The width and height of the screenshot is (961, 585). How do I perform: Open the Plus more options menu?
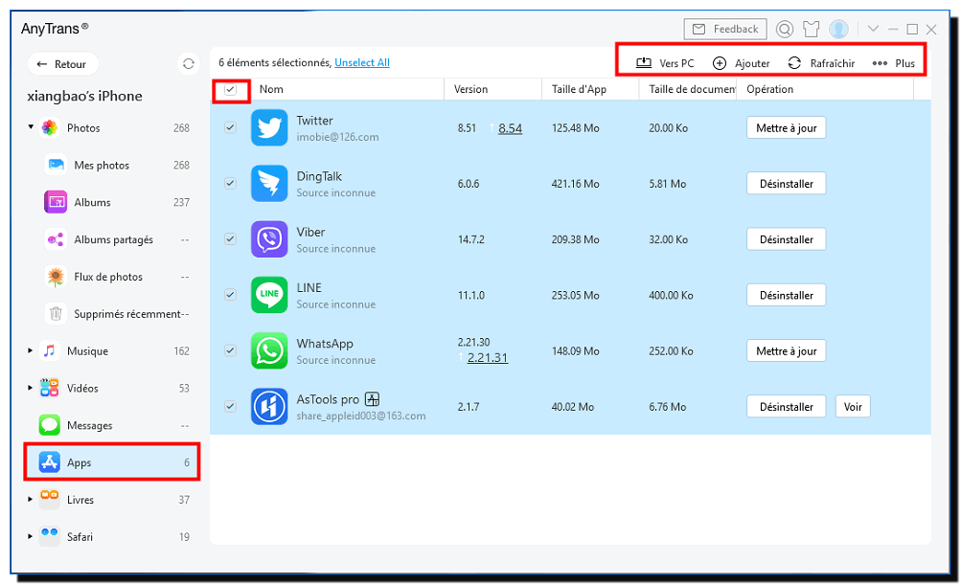893,63
